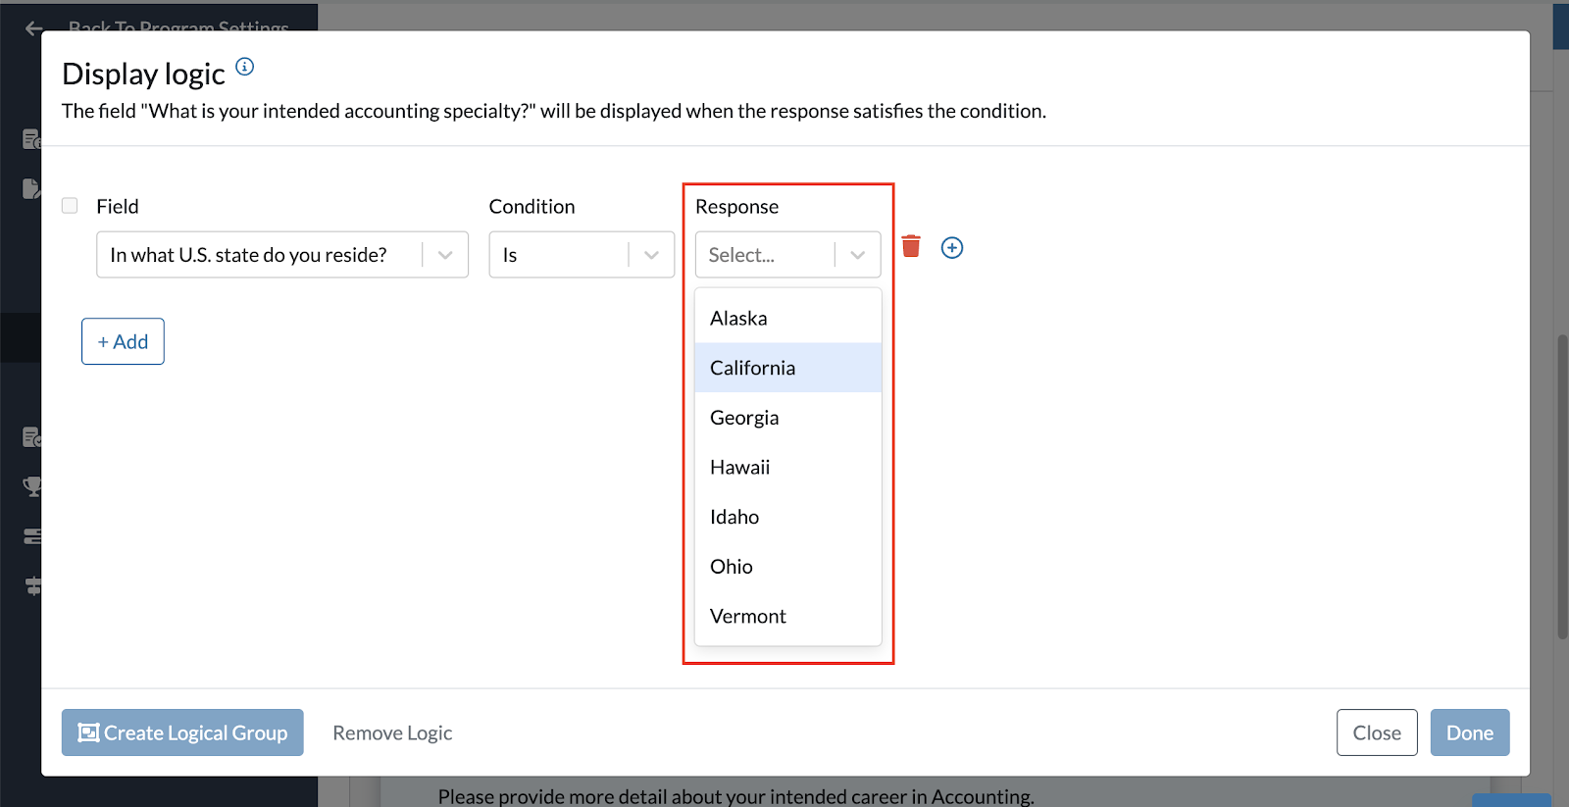Tick the checkbox next to Field label
The height and width of the screenshot is (807, 1569).
[70, 206]
